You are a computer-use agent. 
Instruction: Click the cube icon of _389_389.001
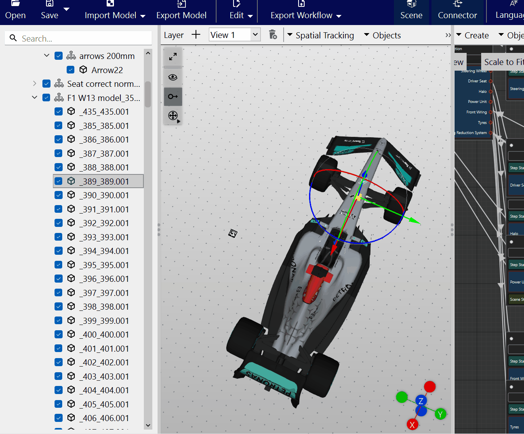pos(71,181)
